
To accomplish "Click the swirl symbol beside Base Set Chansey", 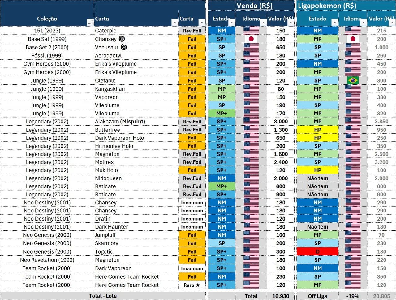I will point(122,39).
